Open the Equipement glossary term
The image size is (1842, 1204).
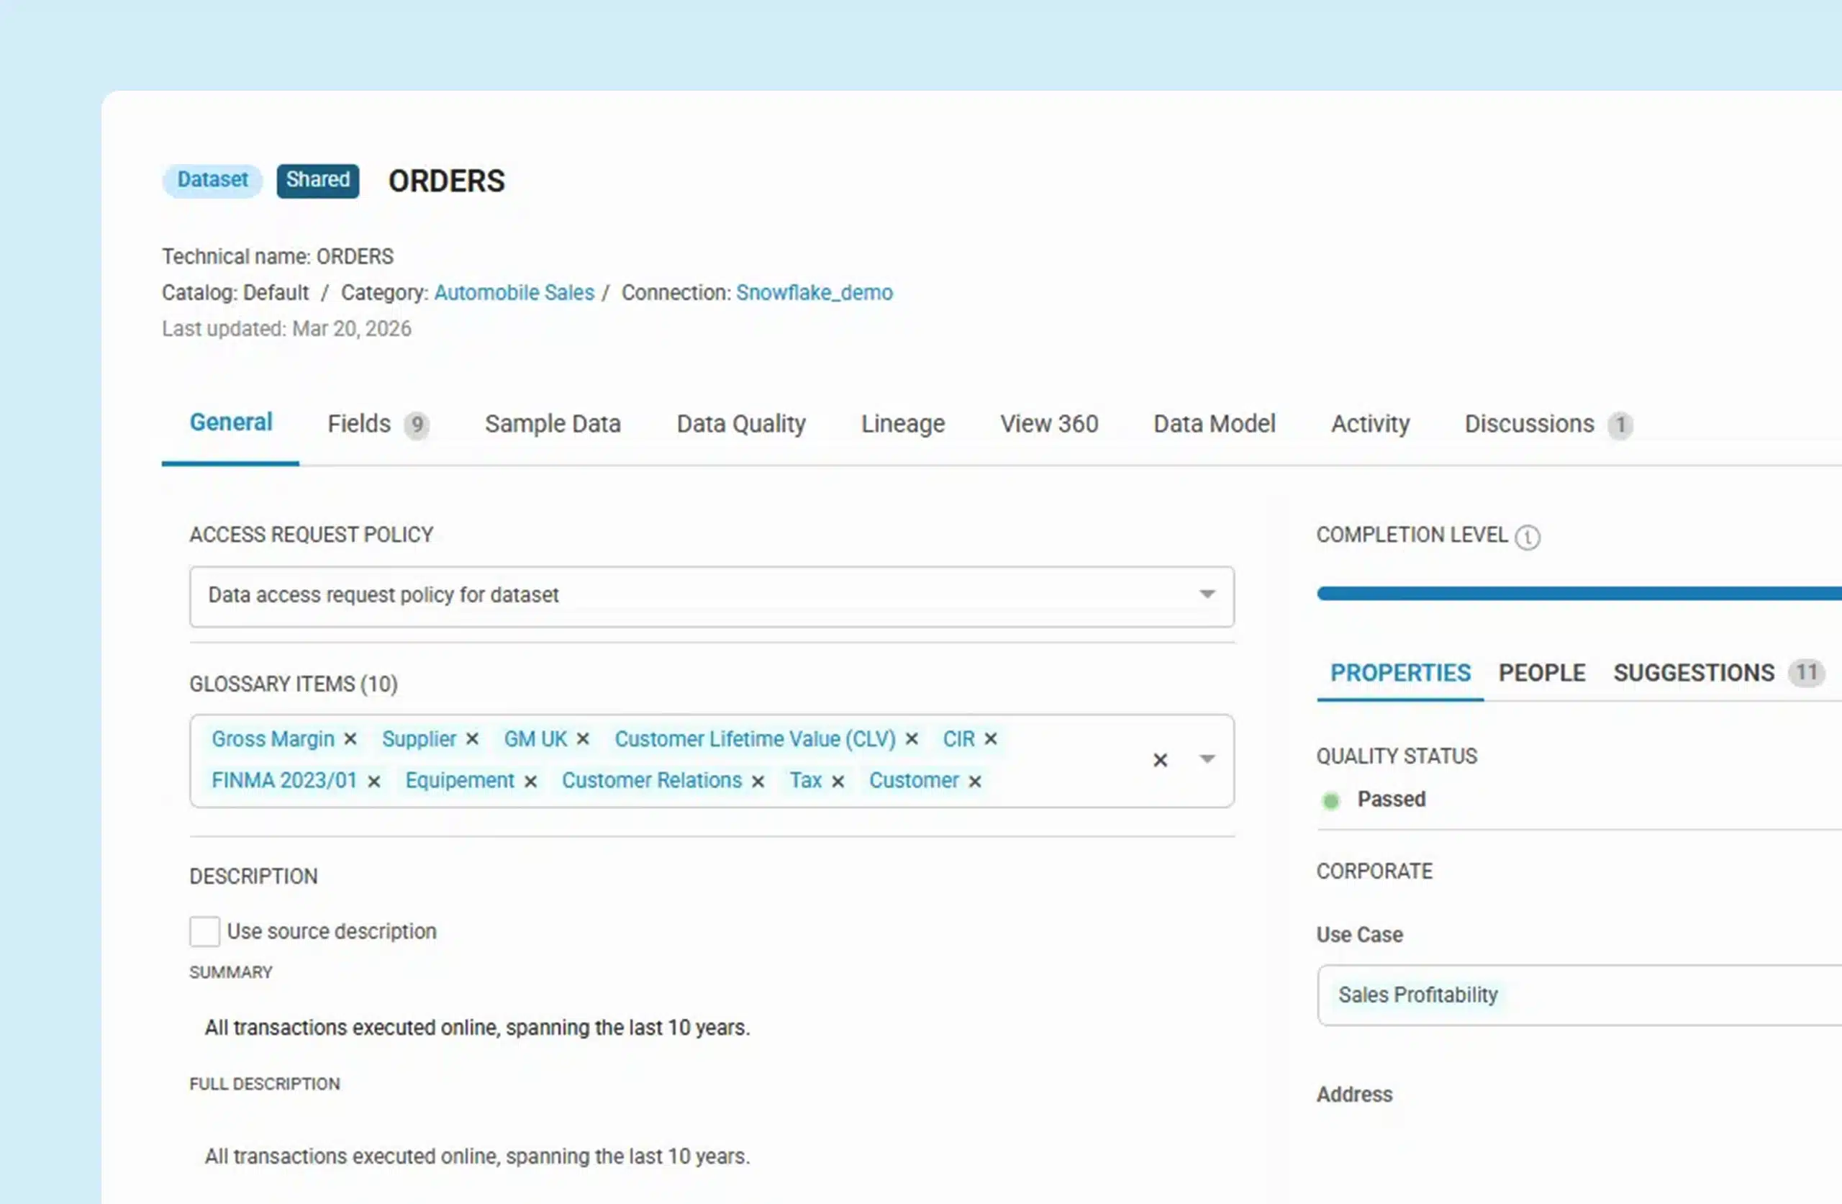click(x=460, y=780)
